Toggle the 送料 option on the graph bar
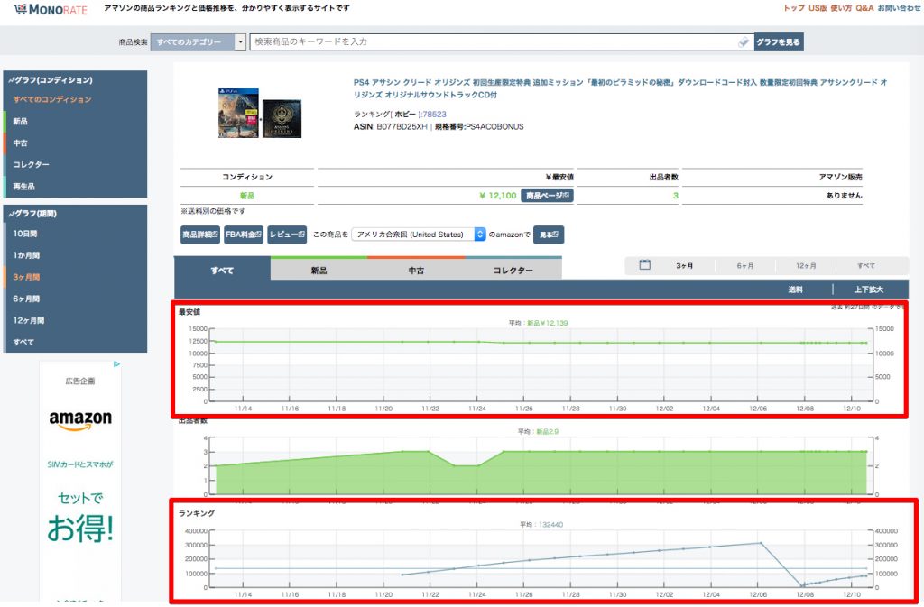 (x=796, y=290)
